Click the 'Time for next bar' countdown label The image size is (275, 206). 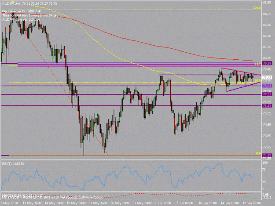pos(30,15)
